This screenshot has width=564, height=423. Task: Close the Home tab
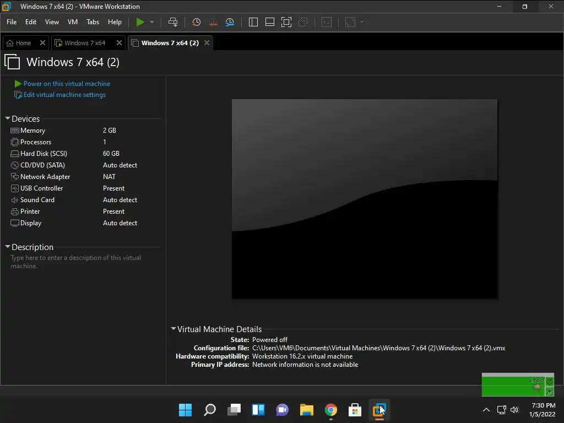(x=42, y=43)
